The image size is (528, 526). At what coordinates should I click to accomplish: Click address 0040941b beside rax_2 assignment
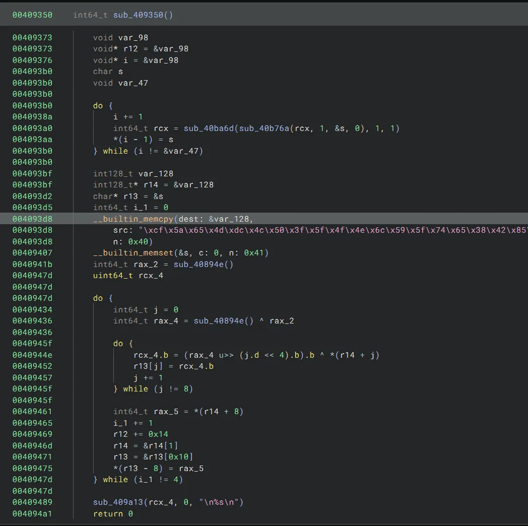point(32,265)
